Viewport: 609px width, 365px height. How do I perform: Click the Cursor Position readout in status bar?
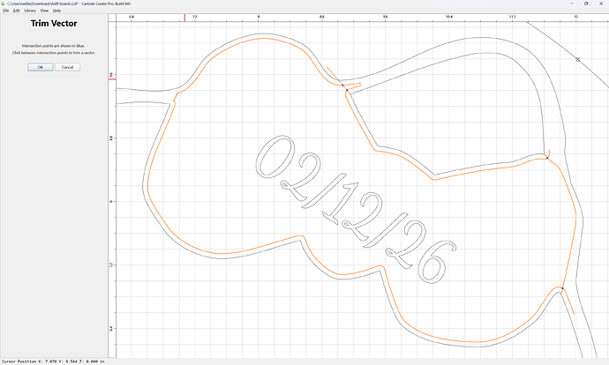[x=53, y=361]
